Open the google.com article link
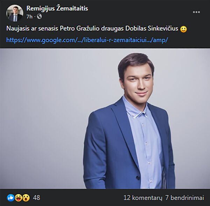The width and height of the screenshot is (210, 206). tap(87, 40)
